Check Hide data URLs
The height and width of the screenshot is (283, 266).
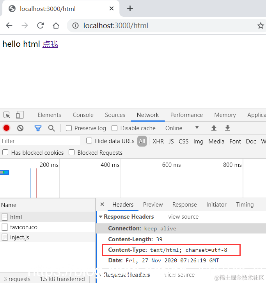(89, 141)
